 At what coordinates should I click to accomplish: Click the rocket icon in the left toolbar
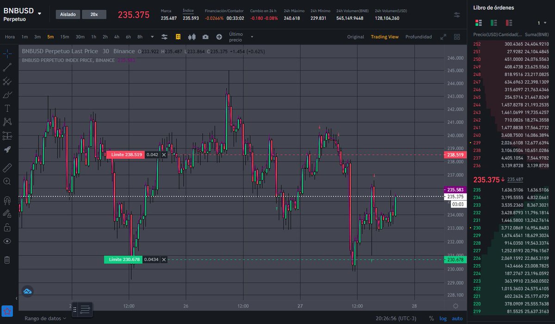(7, 149)
